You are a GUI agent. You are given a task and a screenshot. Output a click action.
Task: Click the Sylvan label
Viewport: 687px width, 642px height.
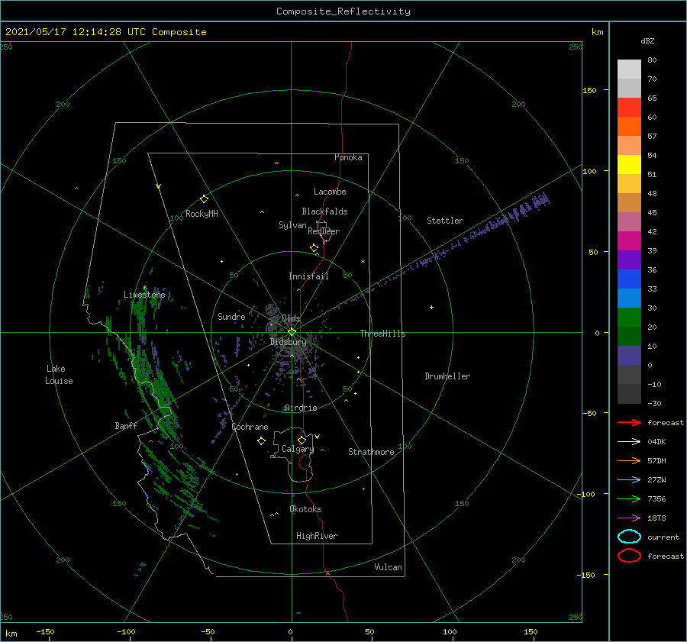tap(292, 225)
